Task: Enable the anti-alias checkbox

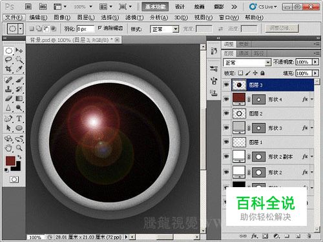Action: [99, 28]
